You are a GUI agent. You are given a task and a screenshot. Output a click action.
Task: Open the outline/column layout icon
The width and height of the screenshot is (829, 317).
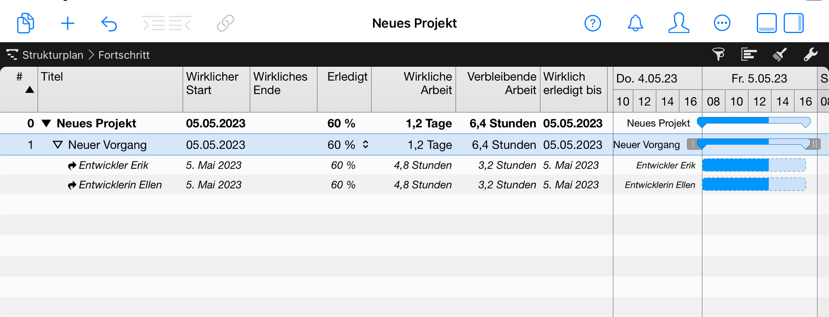click(x=749, y=54)
